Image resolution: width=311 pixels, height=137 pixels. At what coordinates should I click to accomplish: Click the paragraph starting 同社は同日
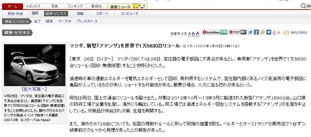(x=188, y=104)
